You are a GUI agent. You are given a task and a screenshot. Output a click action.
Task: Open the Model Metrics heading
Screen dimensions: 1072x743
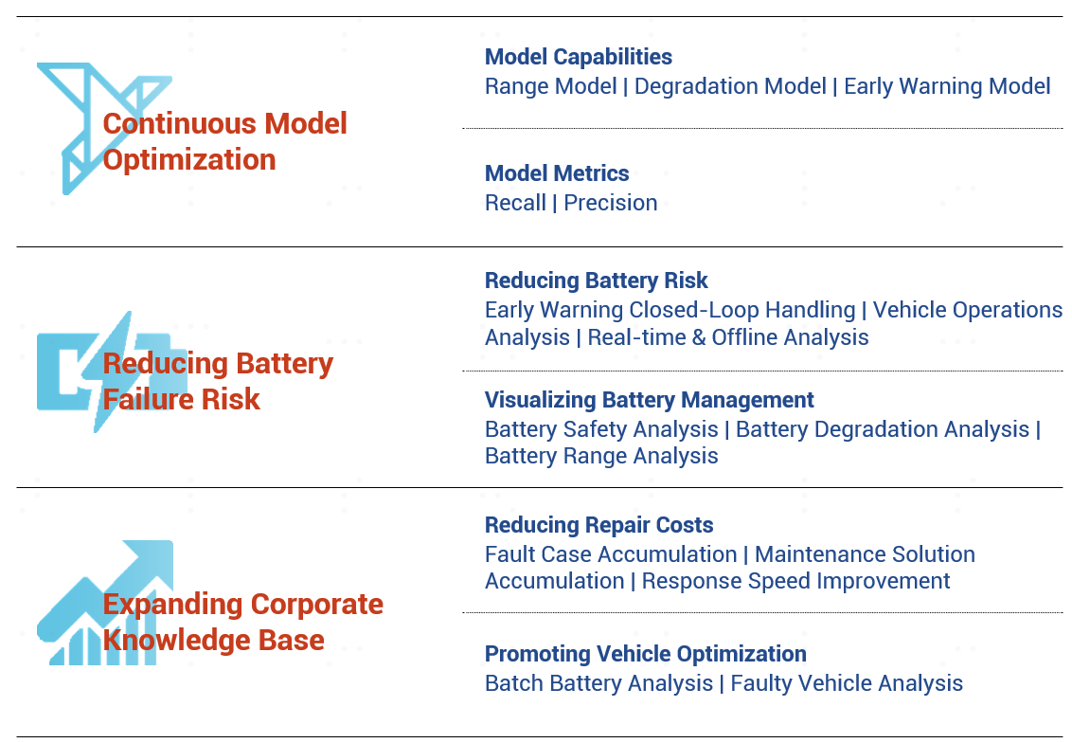[557, 173]
